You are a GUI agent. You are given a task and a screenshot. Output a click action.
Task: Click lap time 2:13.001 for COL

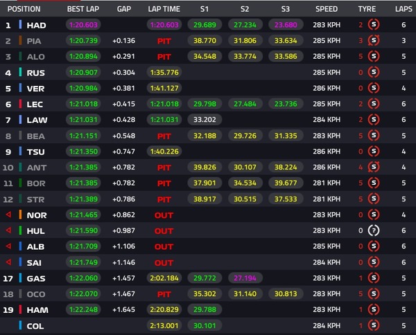164,325
